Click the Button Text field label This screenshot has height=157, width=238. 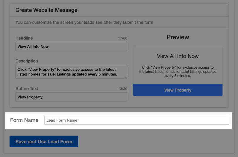click(x=27, y=89)
